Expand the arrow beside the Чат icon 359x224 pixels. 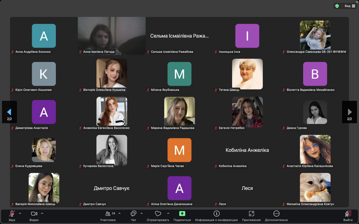tap(142, 213)
